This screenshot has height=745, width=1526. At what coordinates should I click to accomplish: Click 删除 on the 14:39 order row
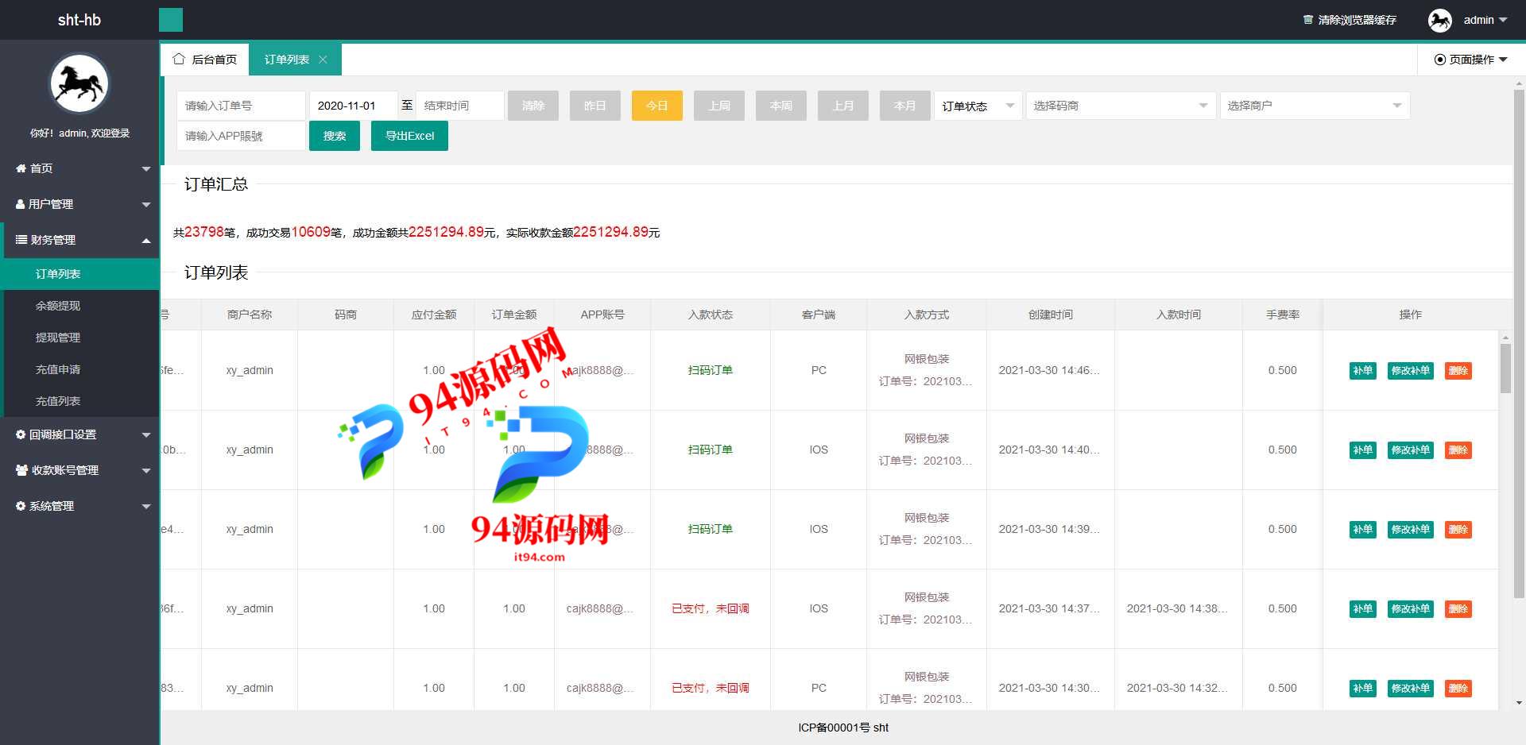click(1458, 530)
